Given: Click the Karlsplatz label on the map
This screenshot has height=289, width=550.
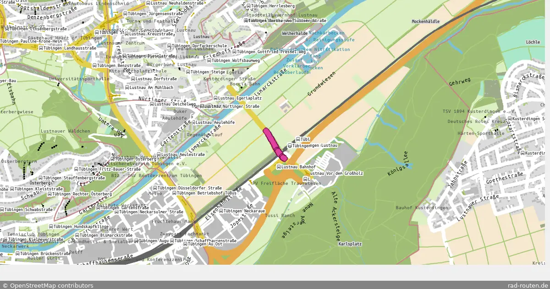Looking at the screenshot, I should click(x=350, y=244).
